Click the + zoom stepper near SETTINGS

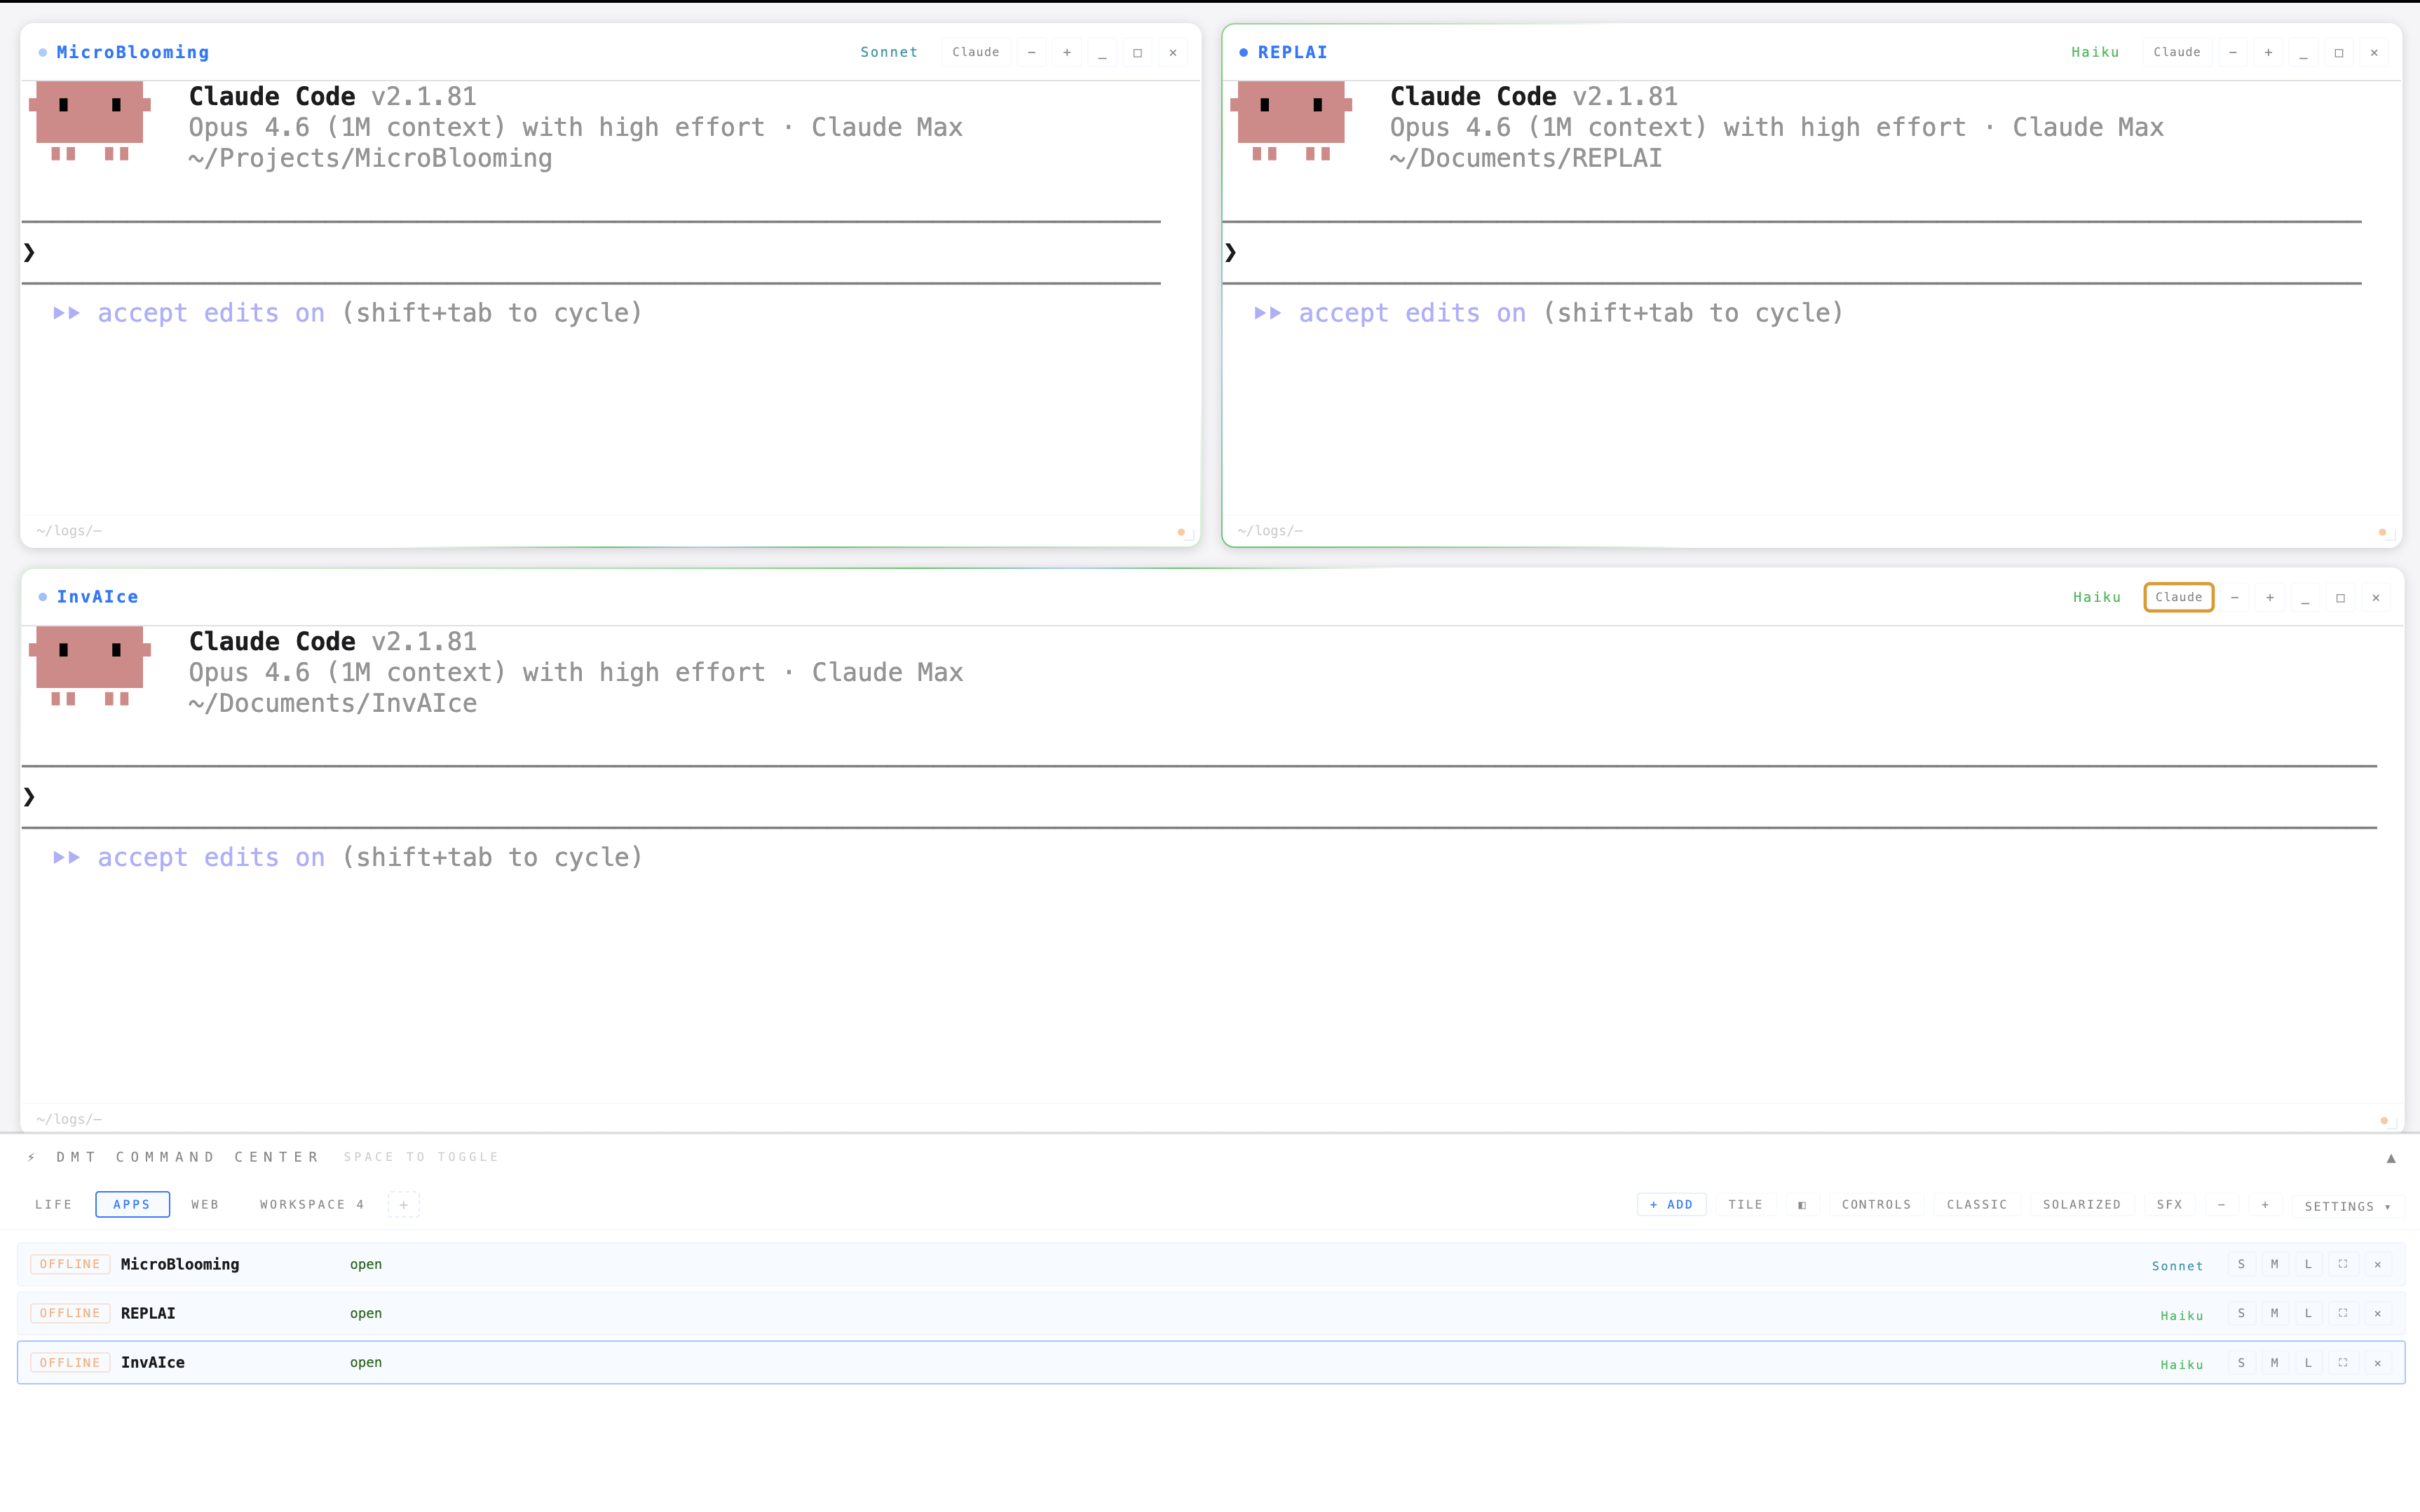[2265, 1205]
